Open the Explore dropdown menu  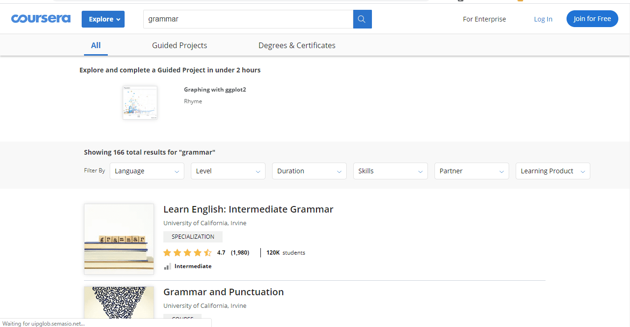[x=103, y=19]
